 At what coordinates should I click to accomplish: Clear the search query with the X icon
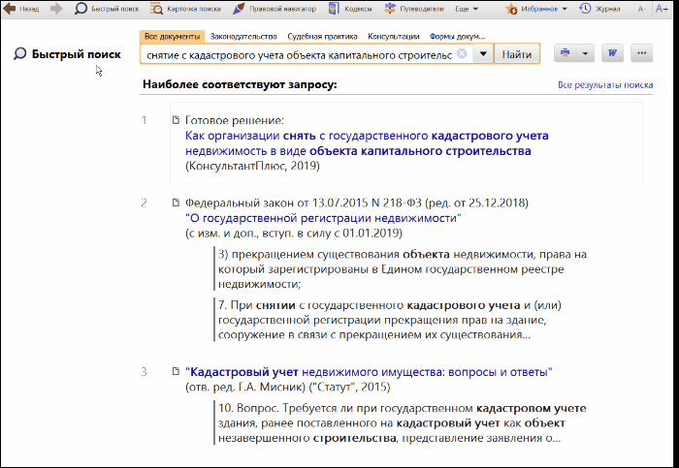462,53
